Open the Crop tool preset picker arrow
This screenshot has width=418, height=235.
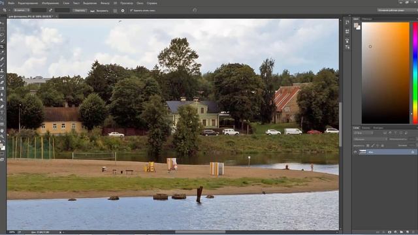(8, 10)
